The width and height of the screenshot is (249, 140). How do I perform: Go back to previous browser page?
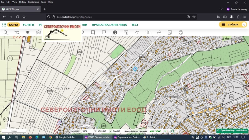pyautogui.click(x=4, y=17)
